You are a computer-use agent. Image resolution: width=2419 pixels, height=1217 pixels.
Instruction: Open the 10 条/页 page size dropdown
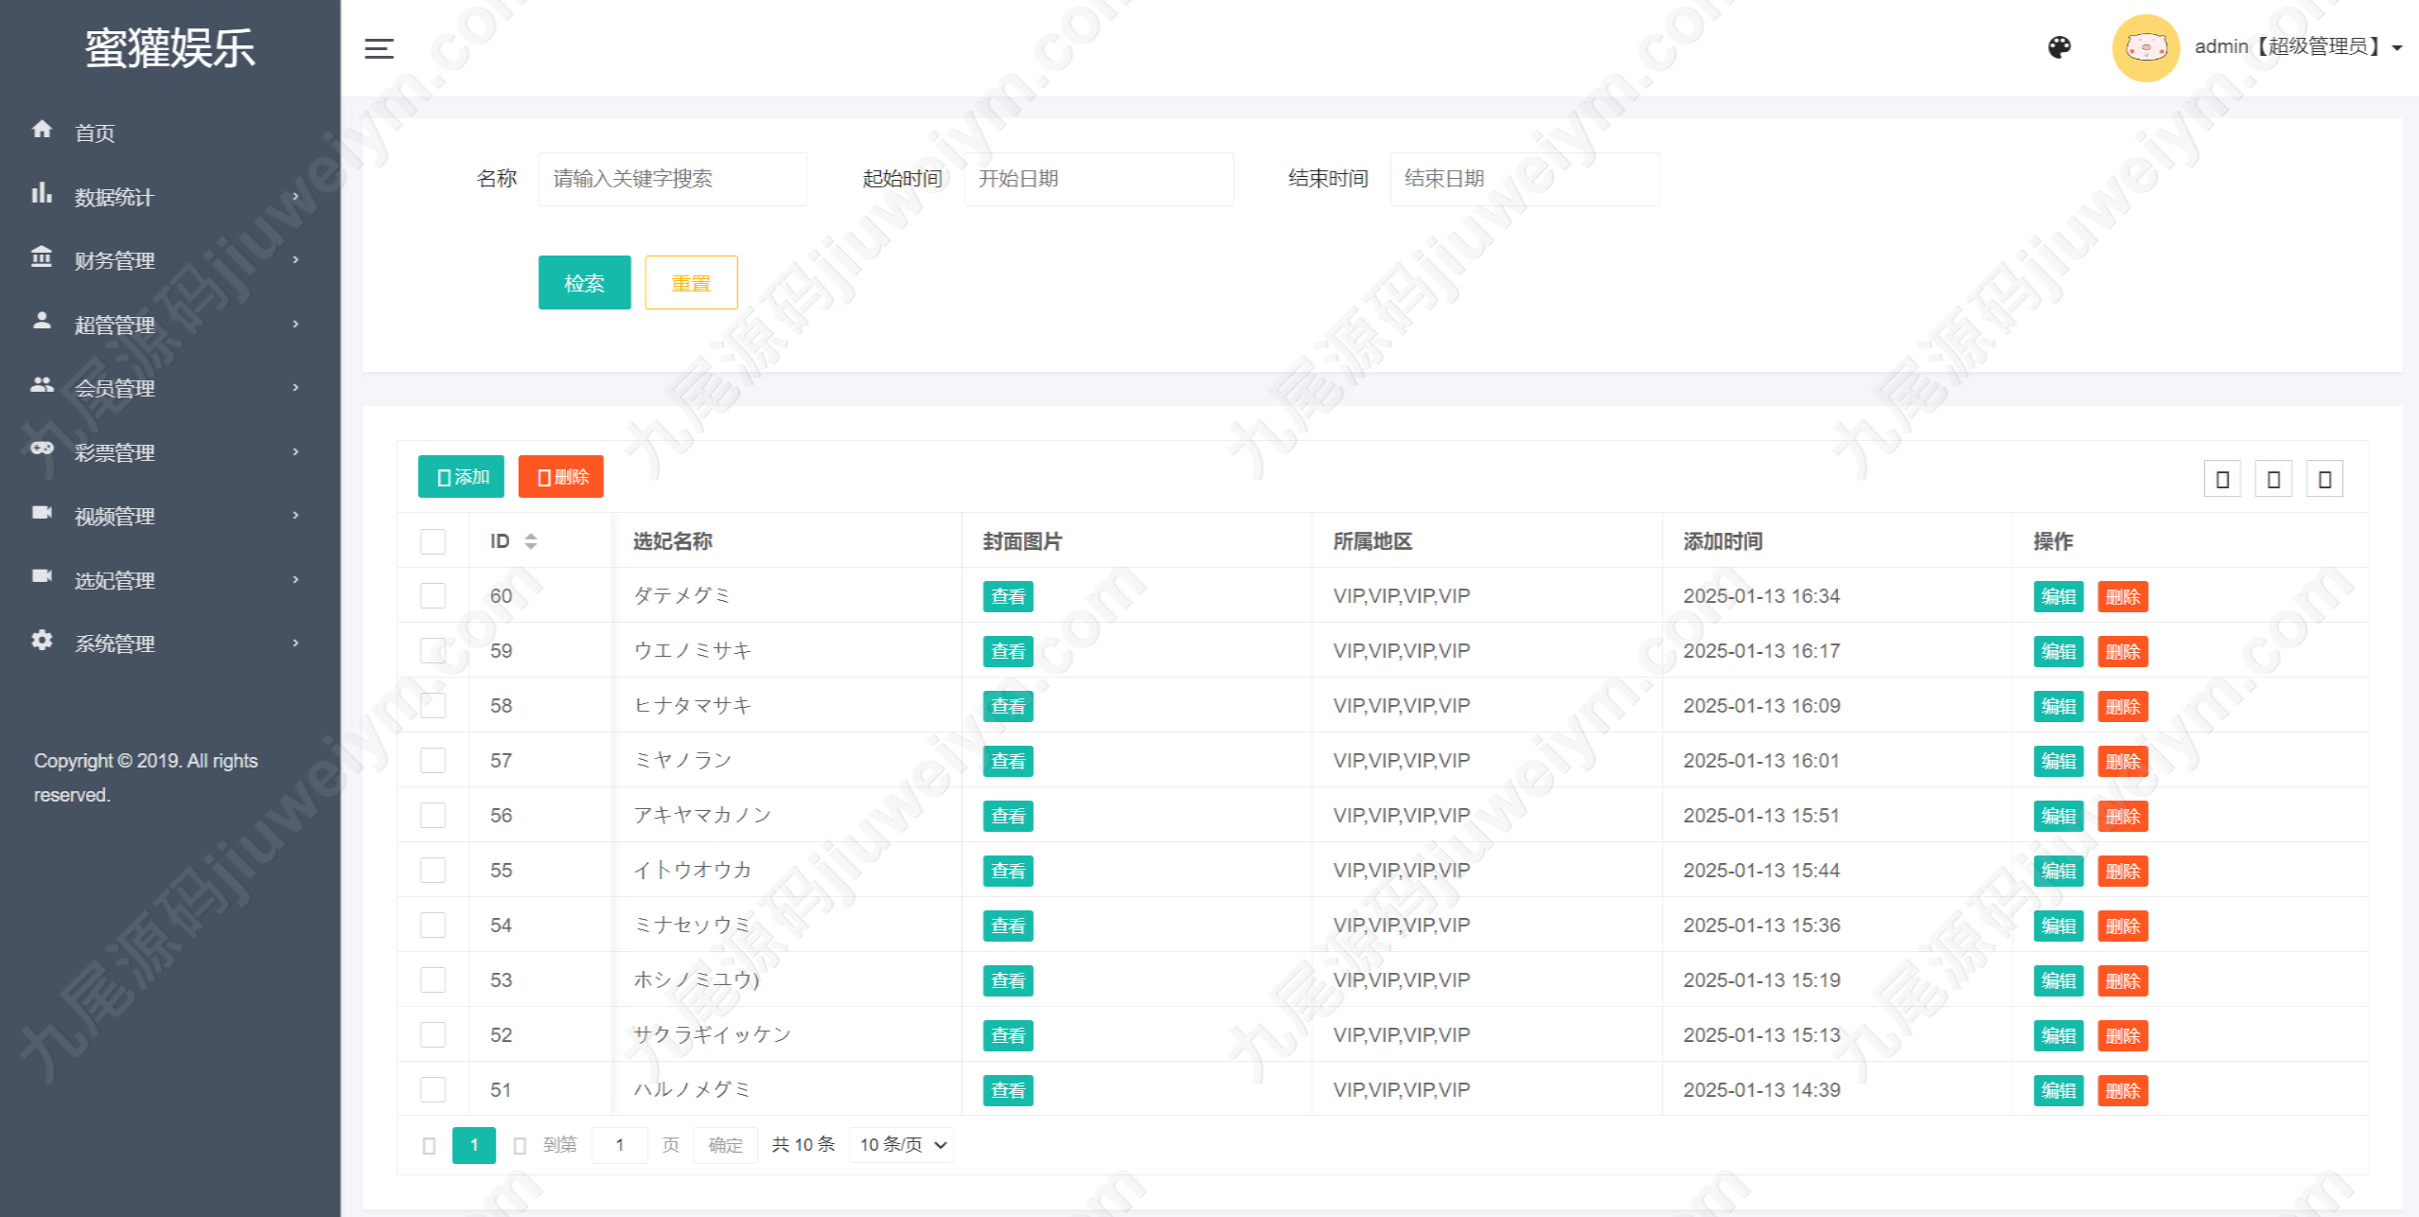pyautogui.click(x=901, y=1145)
